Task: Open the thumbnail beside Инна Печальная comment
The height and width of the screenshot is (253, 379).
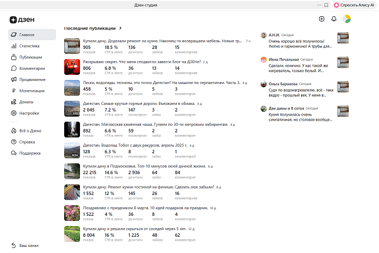Action: pos(343,62)
